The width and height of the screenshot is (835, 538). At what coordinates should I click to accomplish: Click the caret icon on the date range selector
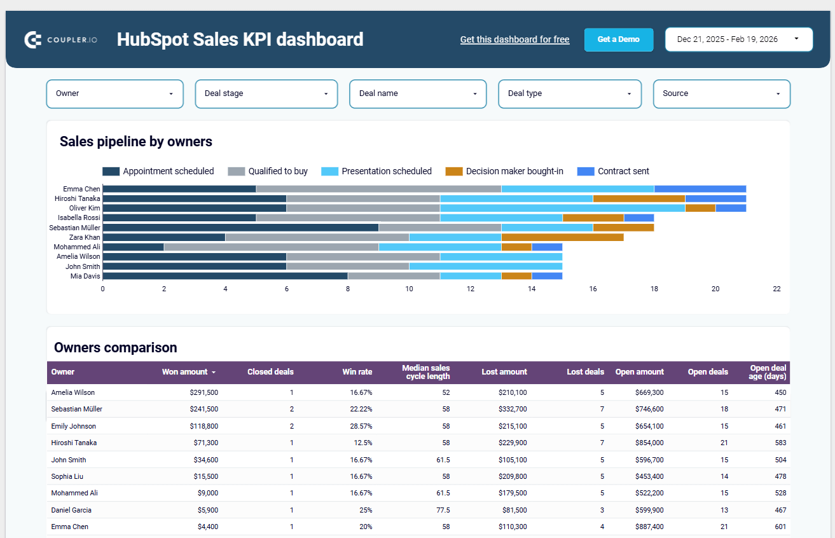(x=796, y=39)
